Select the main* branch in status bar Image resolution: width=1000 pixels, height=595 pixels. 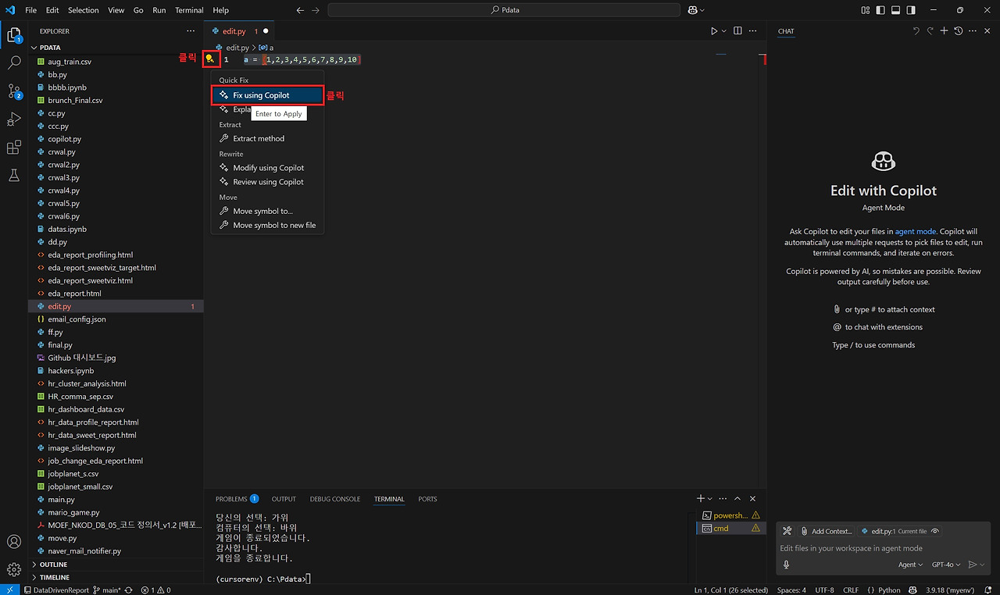[107, 590]
